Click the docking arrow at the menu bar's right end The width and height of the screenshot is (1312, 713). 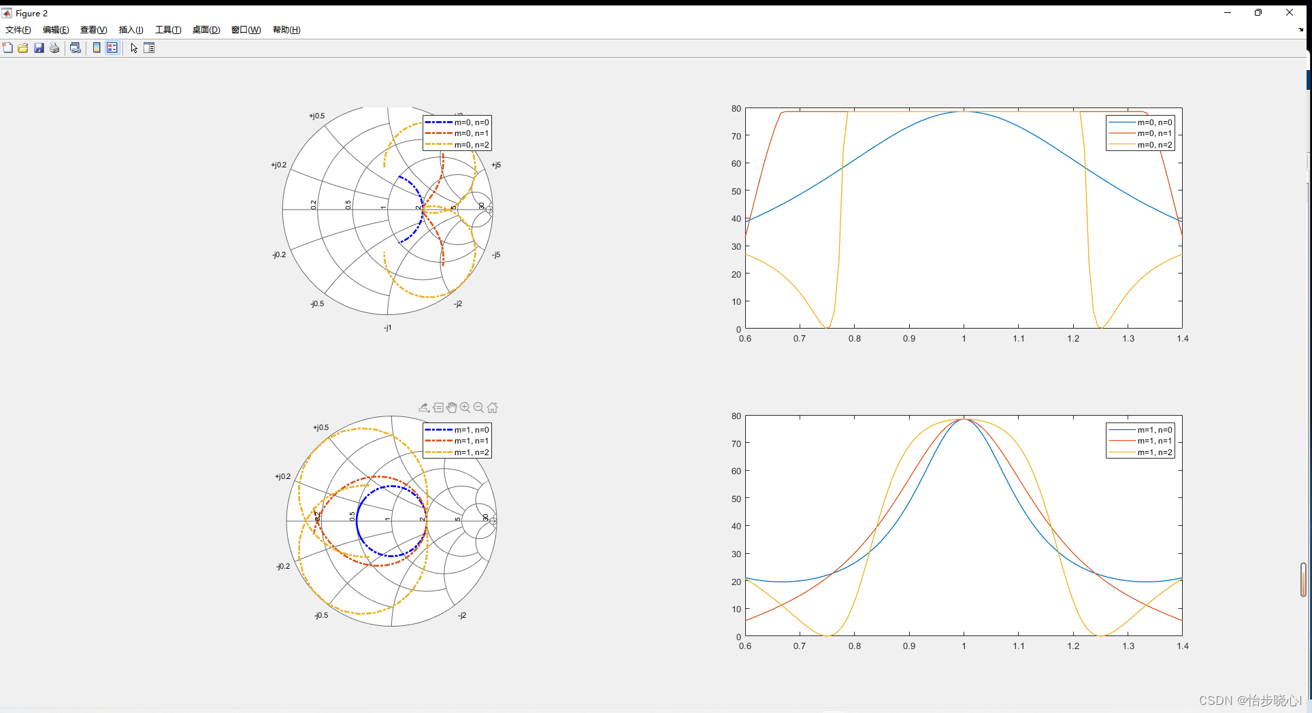(1301, 30)
